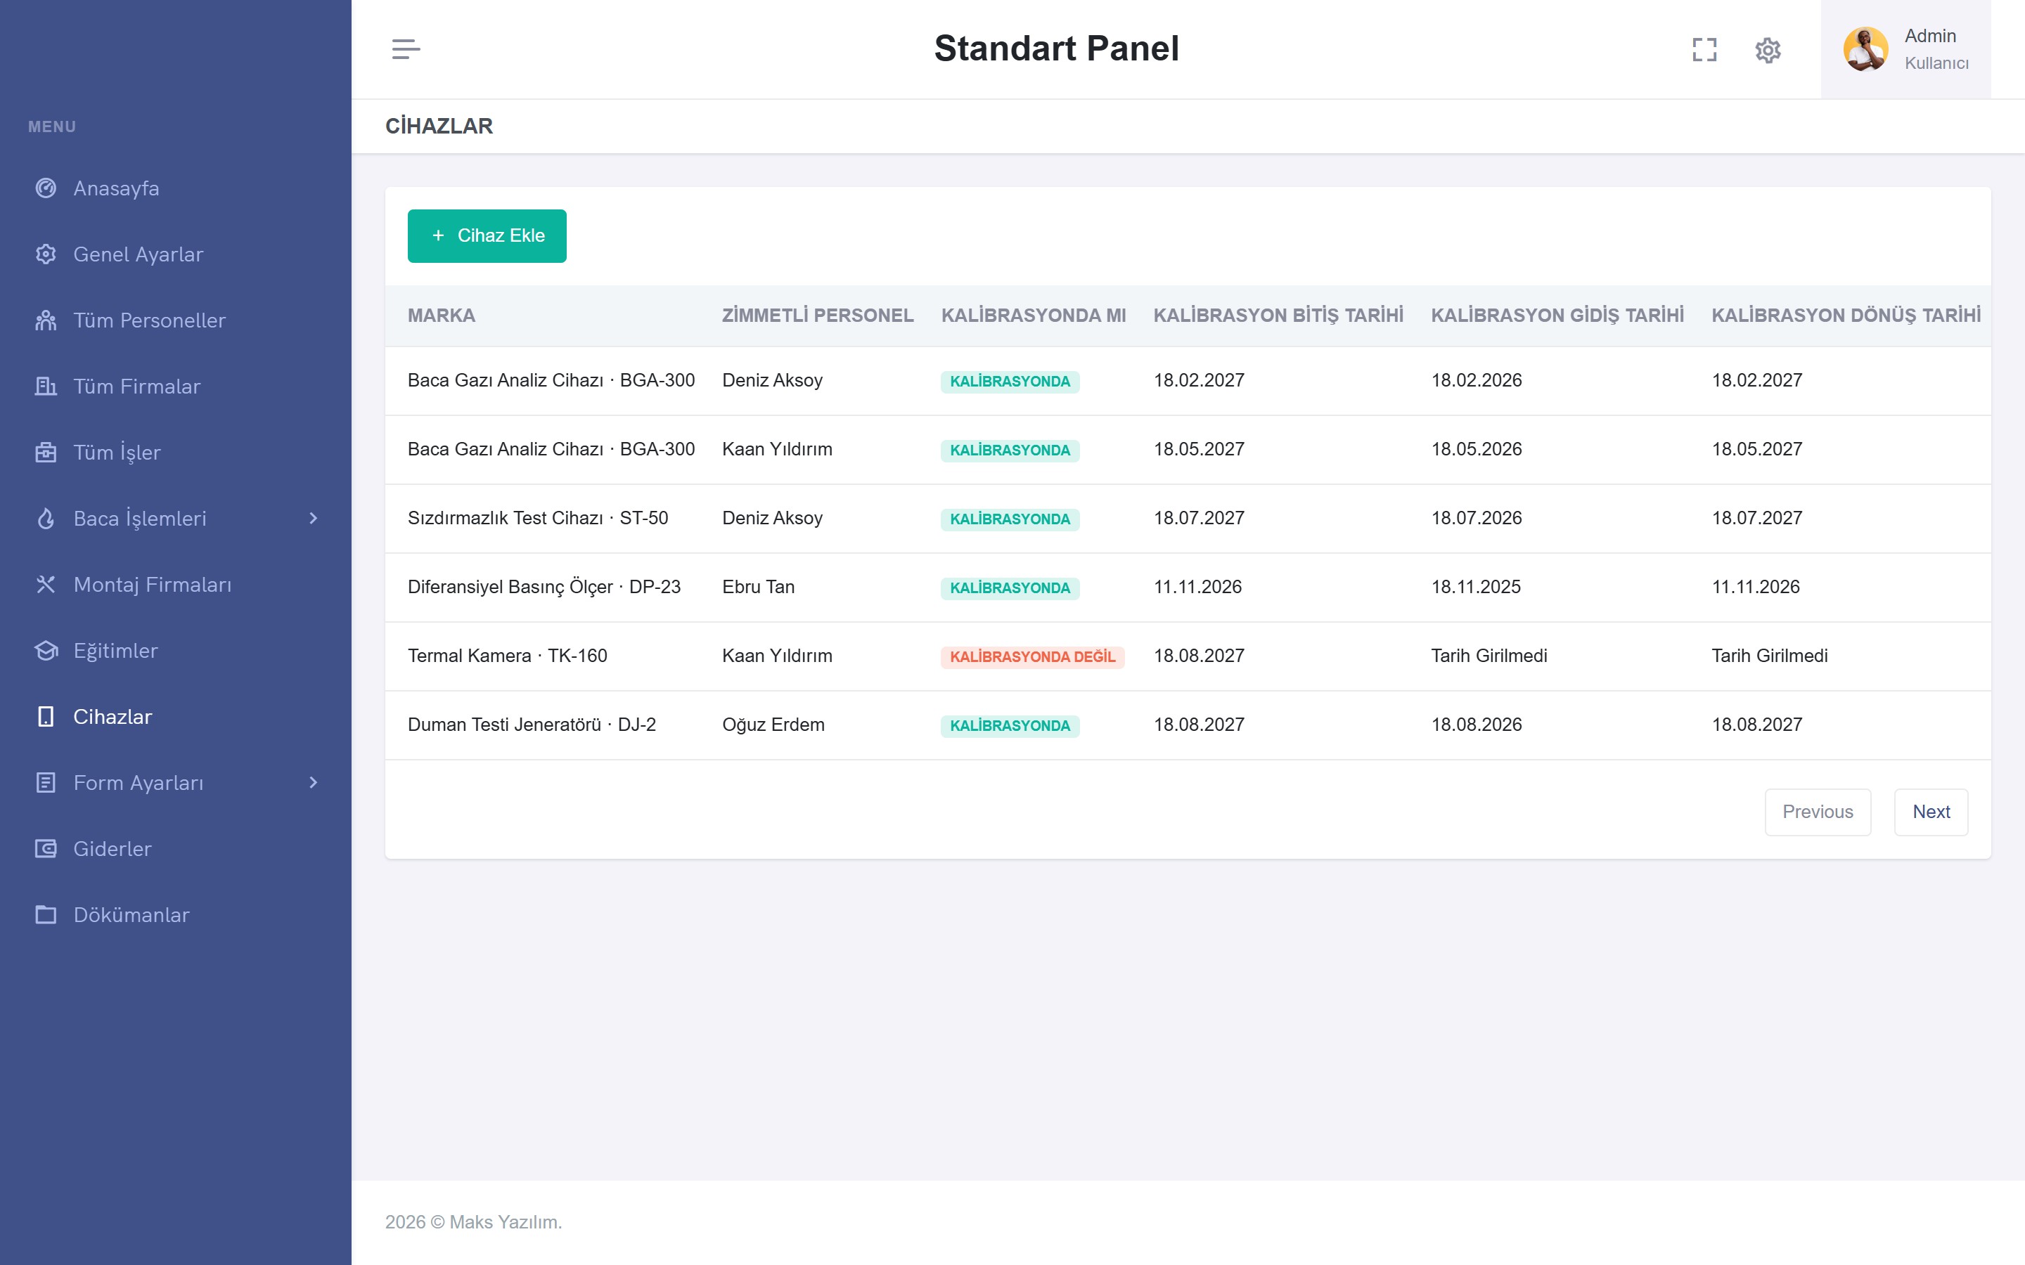Click the Anasayfa dashboard icon
The height and width of the screenshot is (1265, 2025).
click(x=46, y=188)
